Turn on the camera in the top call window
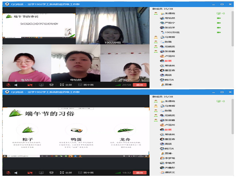236x177 pixels. tap(30, 85)
